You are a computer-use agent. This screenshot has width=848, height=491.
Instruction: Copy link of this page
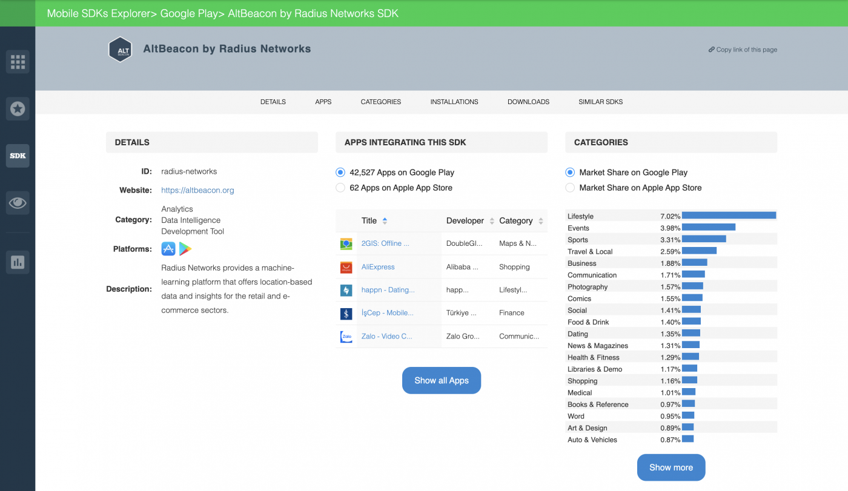coord(743,50)
